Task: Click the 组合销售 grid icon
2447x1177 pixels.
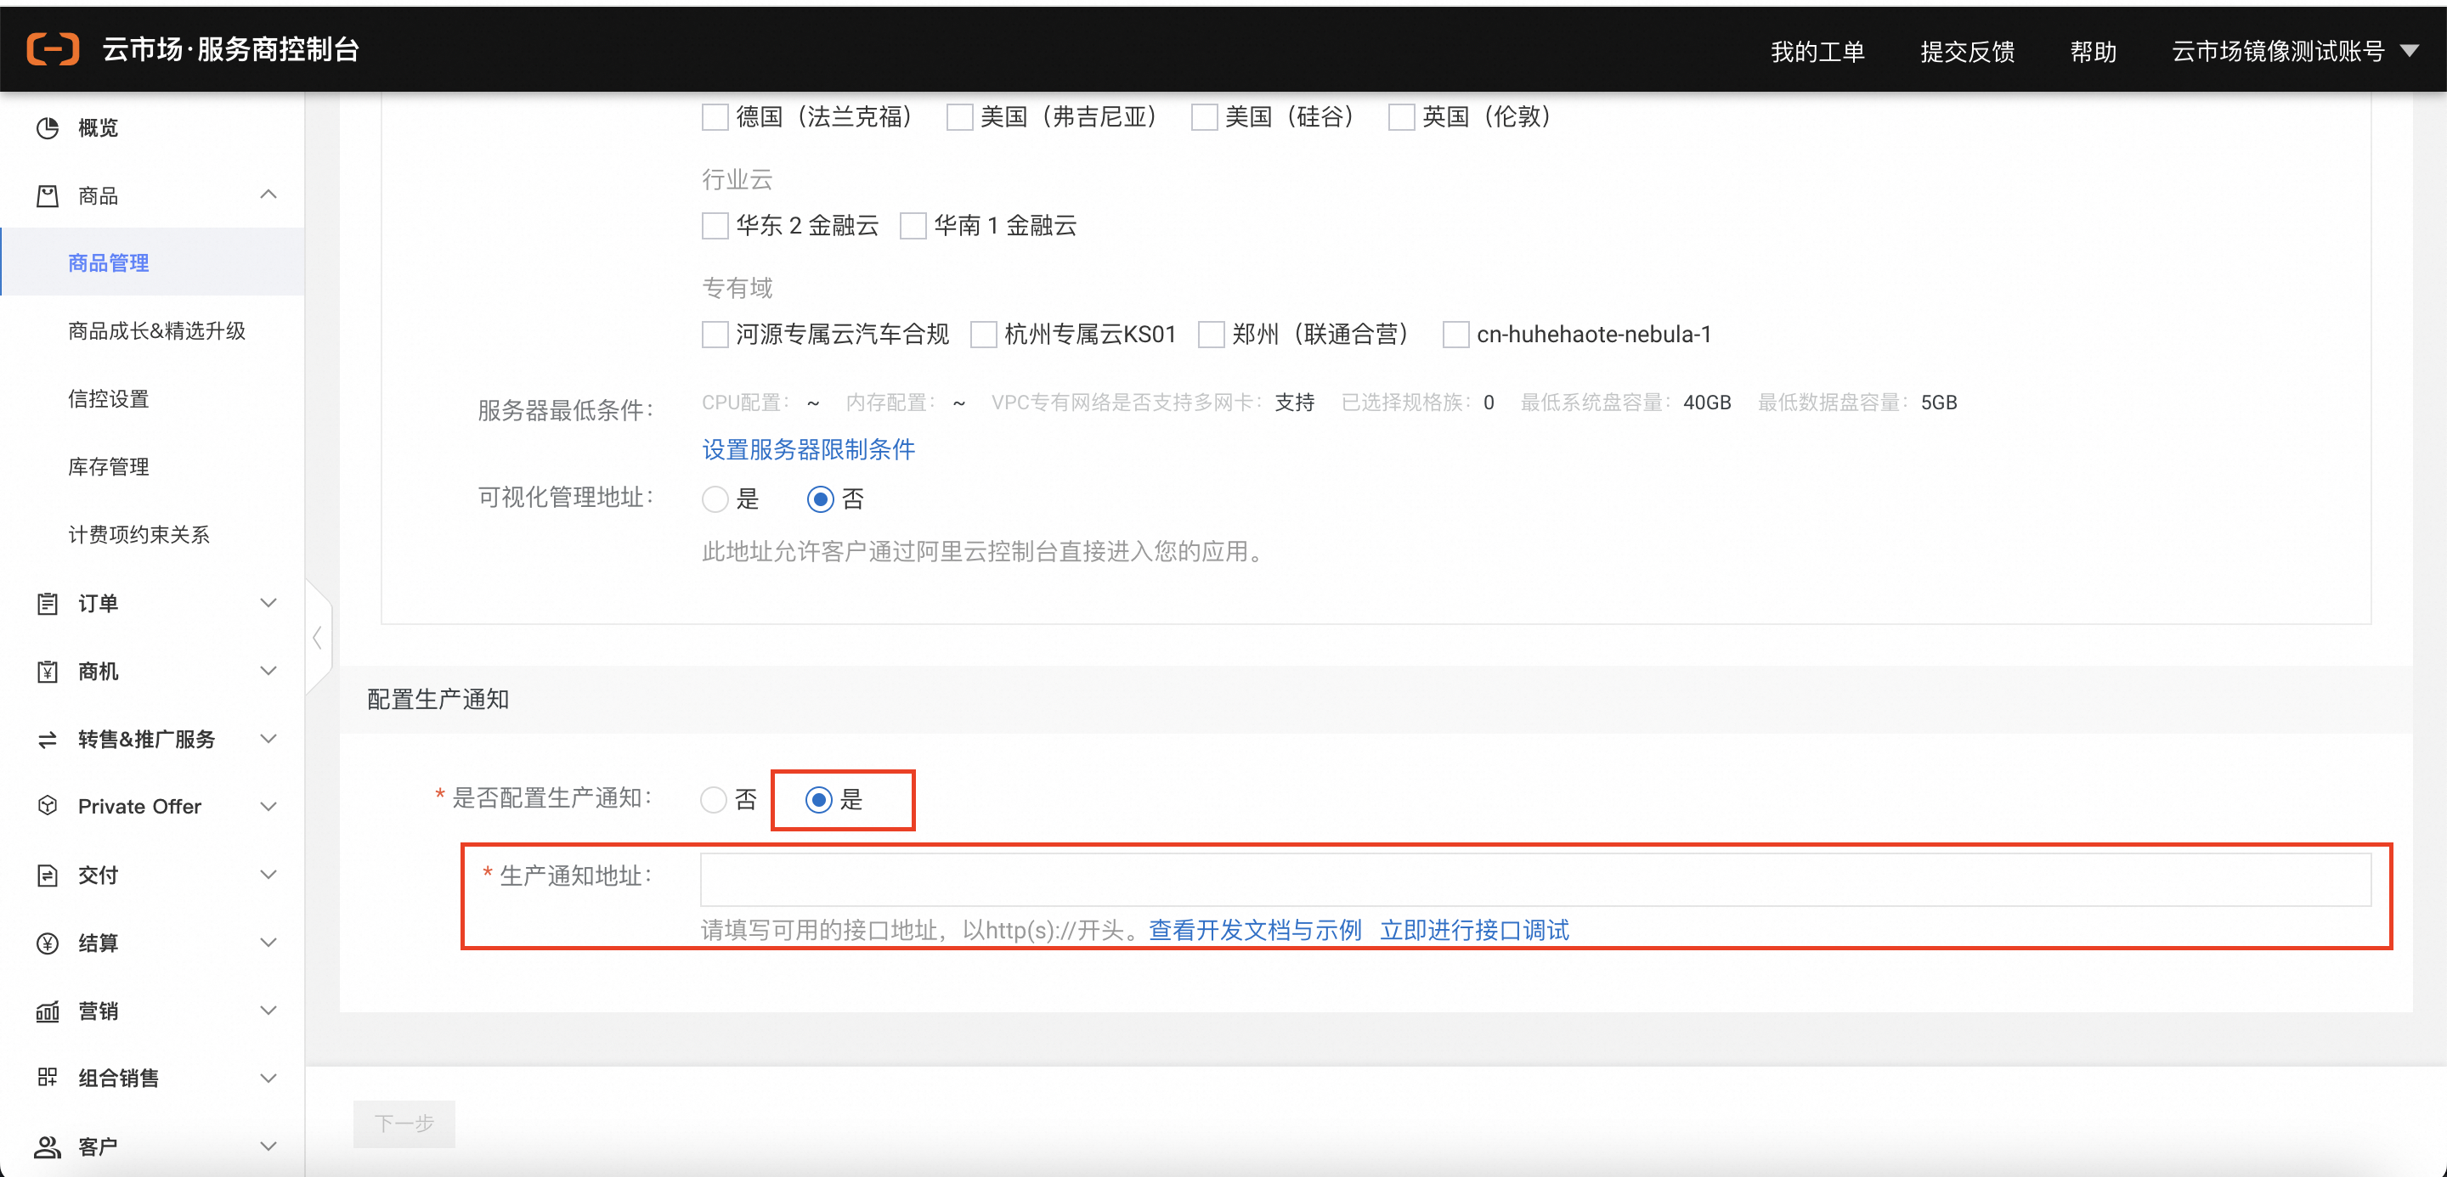Action: [x=48, y=1078]
